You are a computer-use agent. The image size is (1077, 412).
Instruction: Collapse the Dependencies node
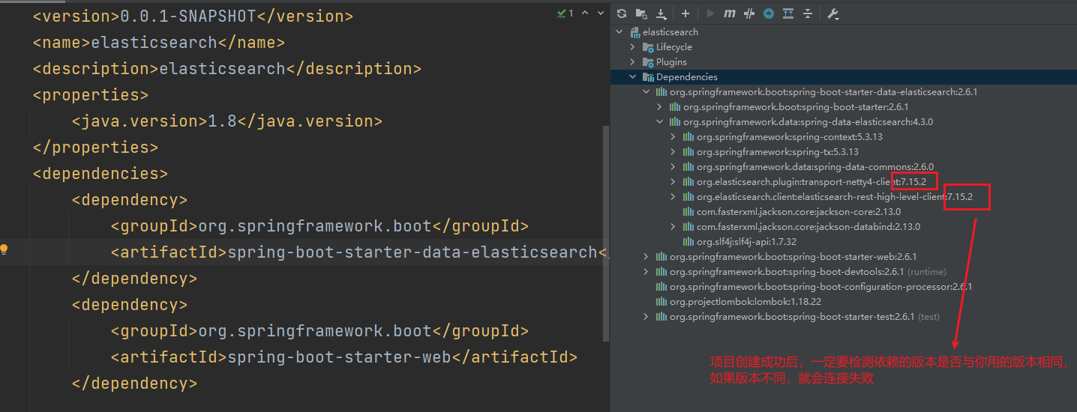(632, 77)
